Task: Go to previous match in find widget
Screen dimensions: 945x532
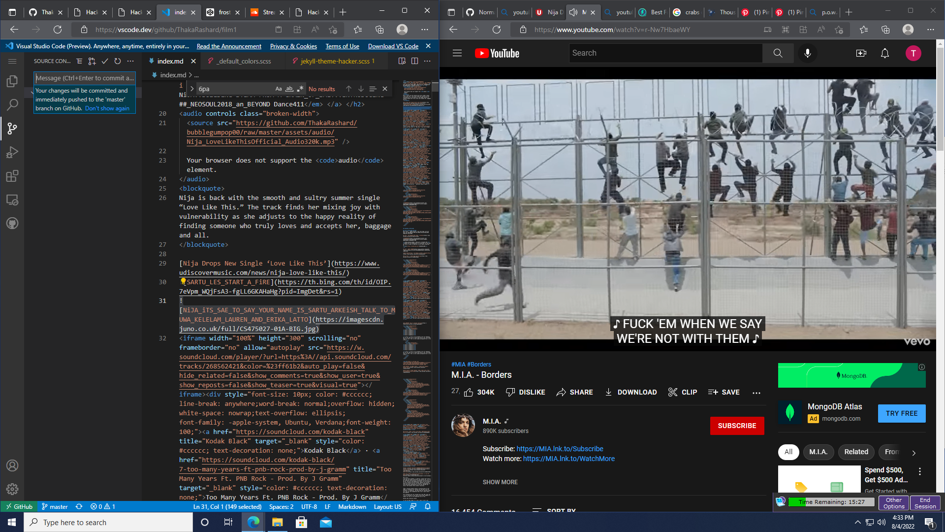Action: tap(348, 89)
